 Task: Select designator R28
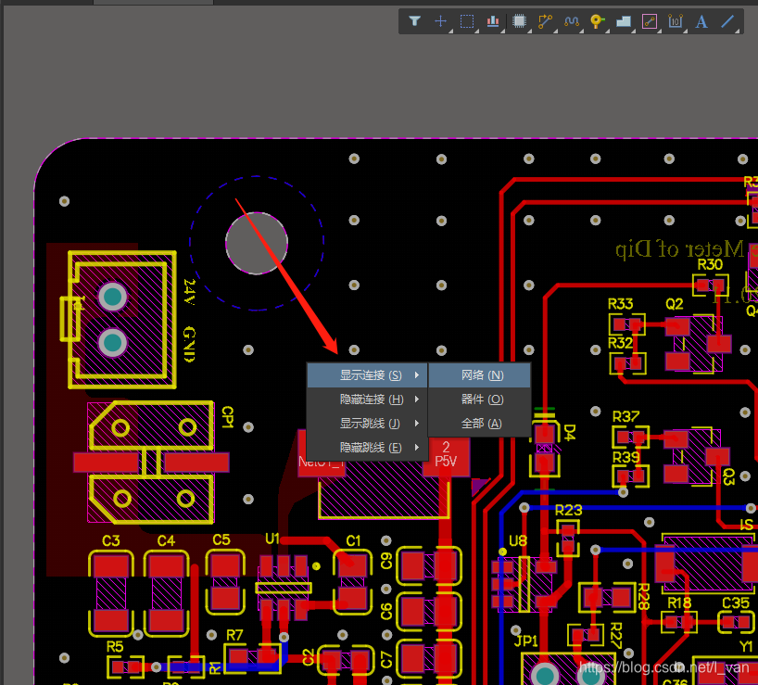[x=643, y=596]
